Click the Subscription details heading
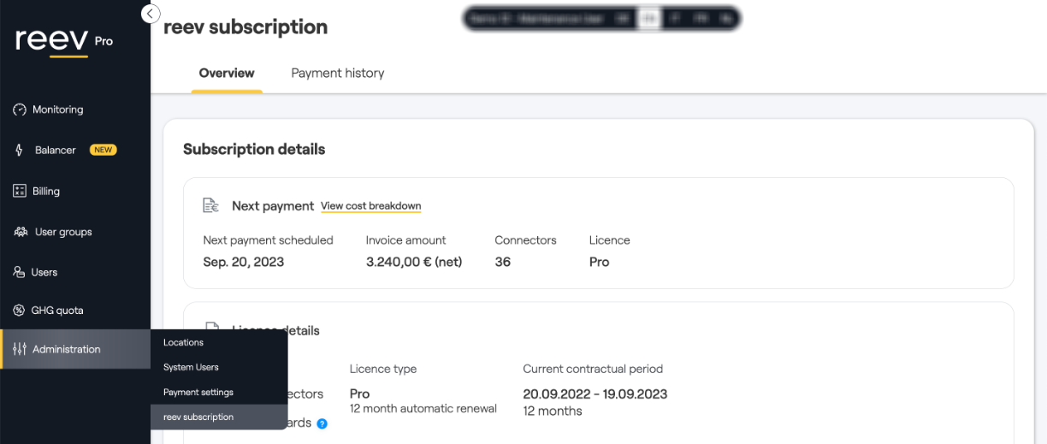This screenshot has height=444, width=1047. [x=254, y=149]
